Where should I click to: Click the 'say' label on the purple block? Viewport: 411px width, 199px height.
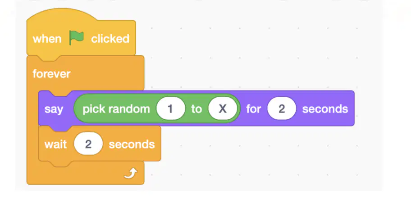pyautogui.click(x=54, y=109)
